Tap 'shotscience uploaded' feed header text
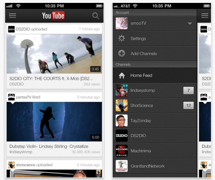This screenshot has height=180, width=215. coord(34,165)
